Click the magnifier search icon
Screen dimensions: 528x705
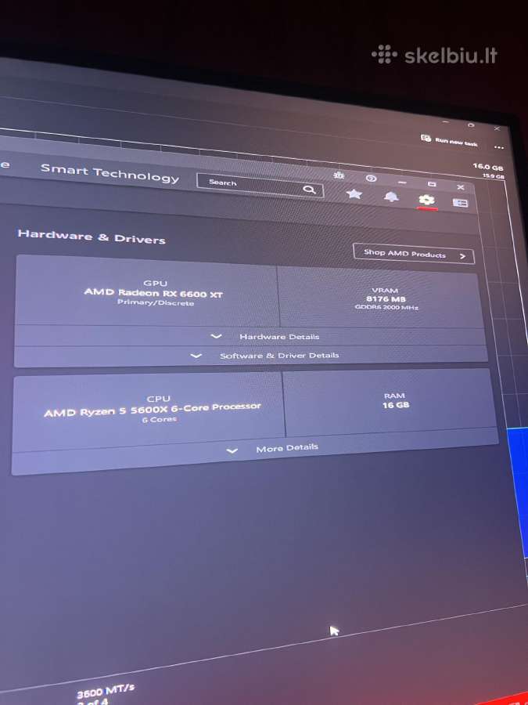click(309, 190)
